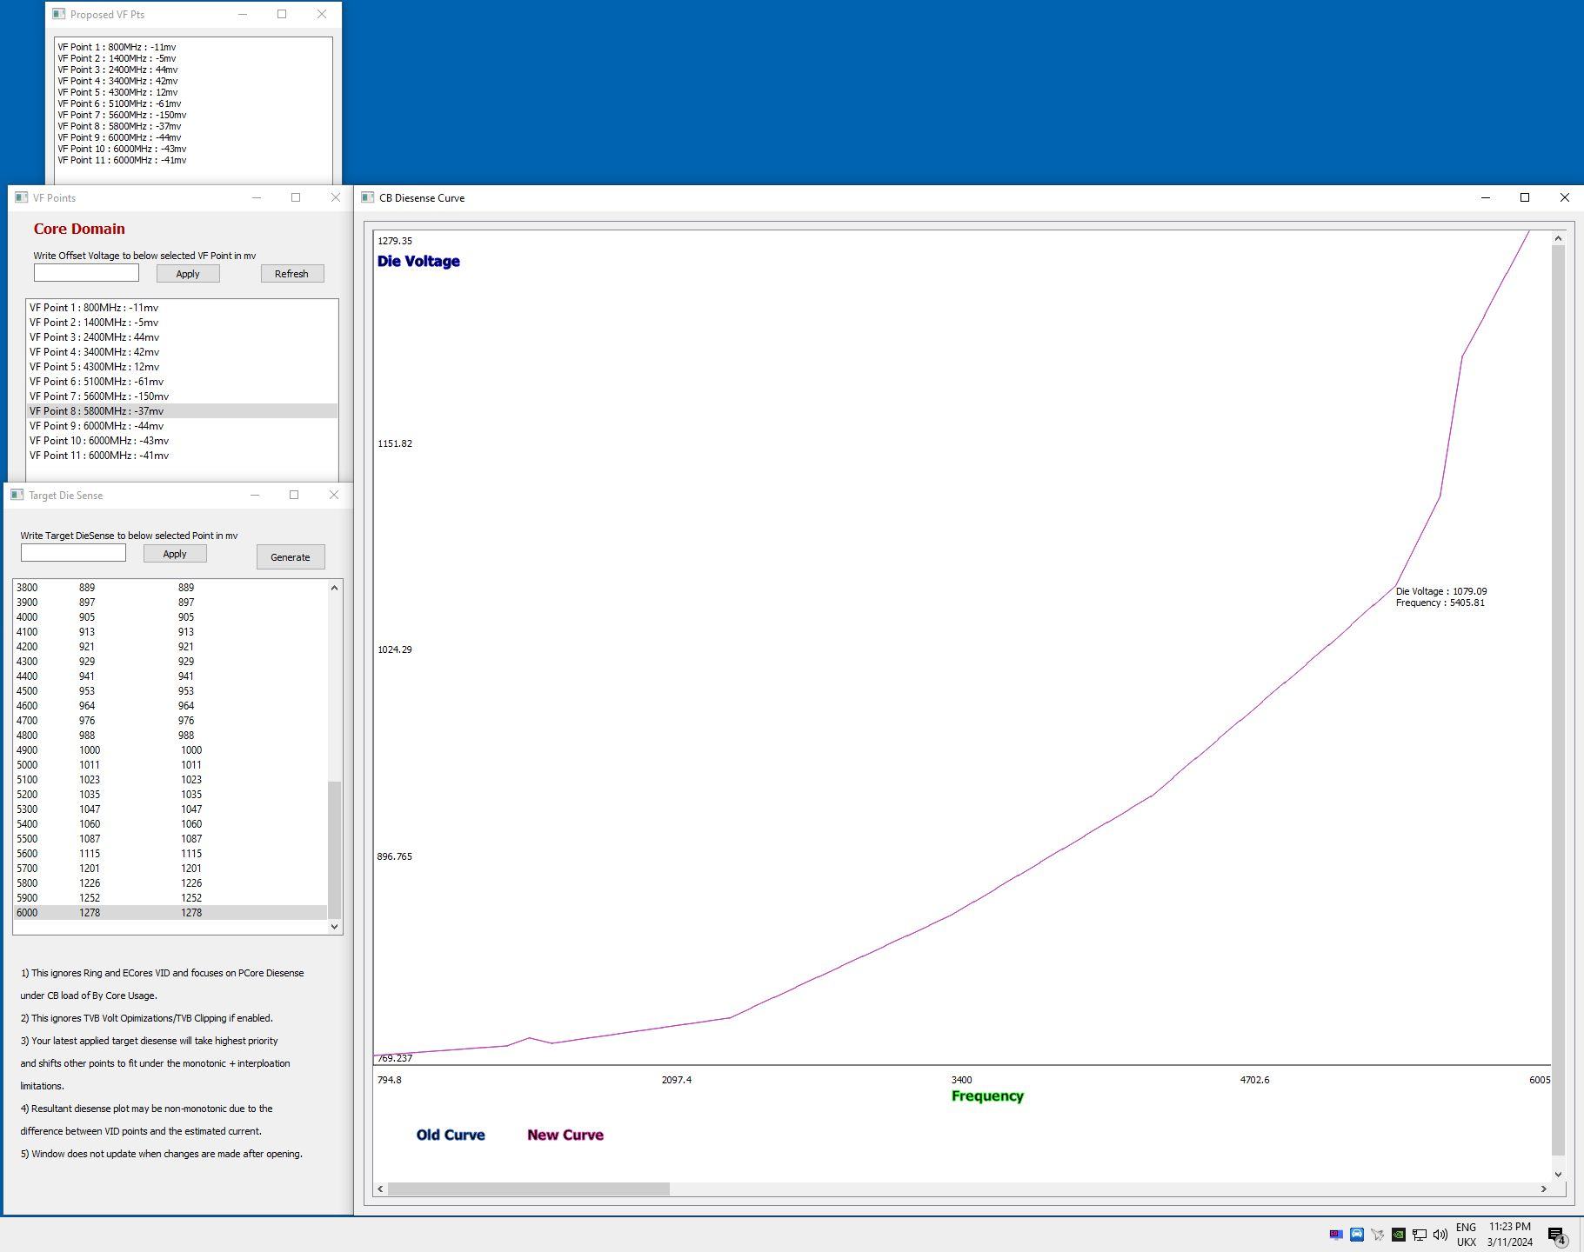Focus the offset voltage input field
1584x1252 pixels.
86,272
